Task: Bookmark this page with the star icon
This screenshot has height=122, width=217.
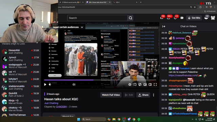Action: [x=195, y=7]
